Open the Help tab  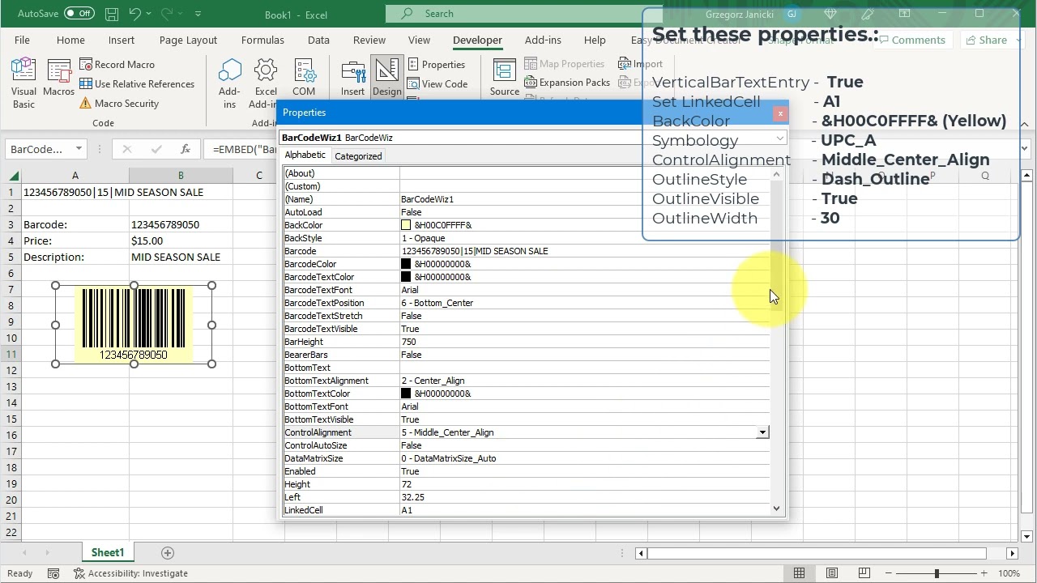pos(595,40)
